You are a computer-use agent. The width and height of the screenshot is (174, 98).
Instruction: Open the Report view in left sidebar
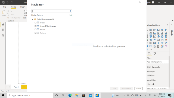(3, 24)
